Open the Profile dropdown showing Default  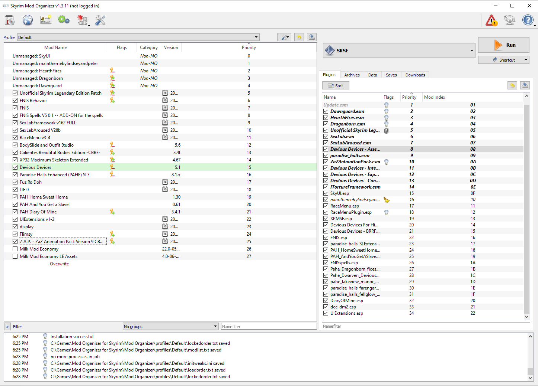pos(138,37)
